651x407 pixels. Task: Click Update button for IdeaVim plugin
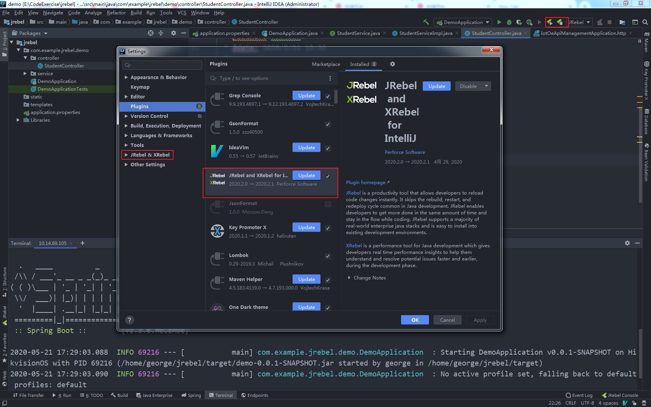307,148
